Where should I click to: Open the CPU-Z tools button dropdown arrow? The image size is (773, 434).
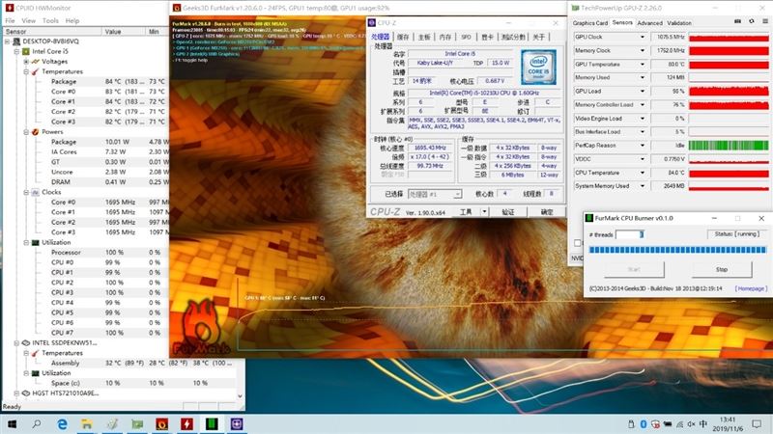[485, 212]
